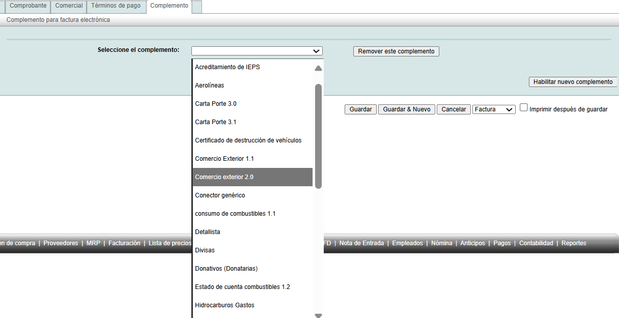Select Donativos (Donatarias) option

[226, 269]
